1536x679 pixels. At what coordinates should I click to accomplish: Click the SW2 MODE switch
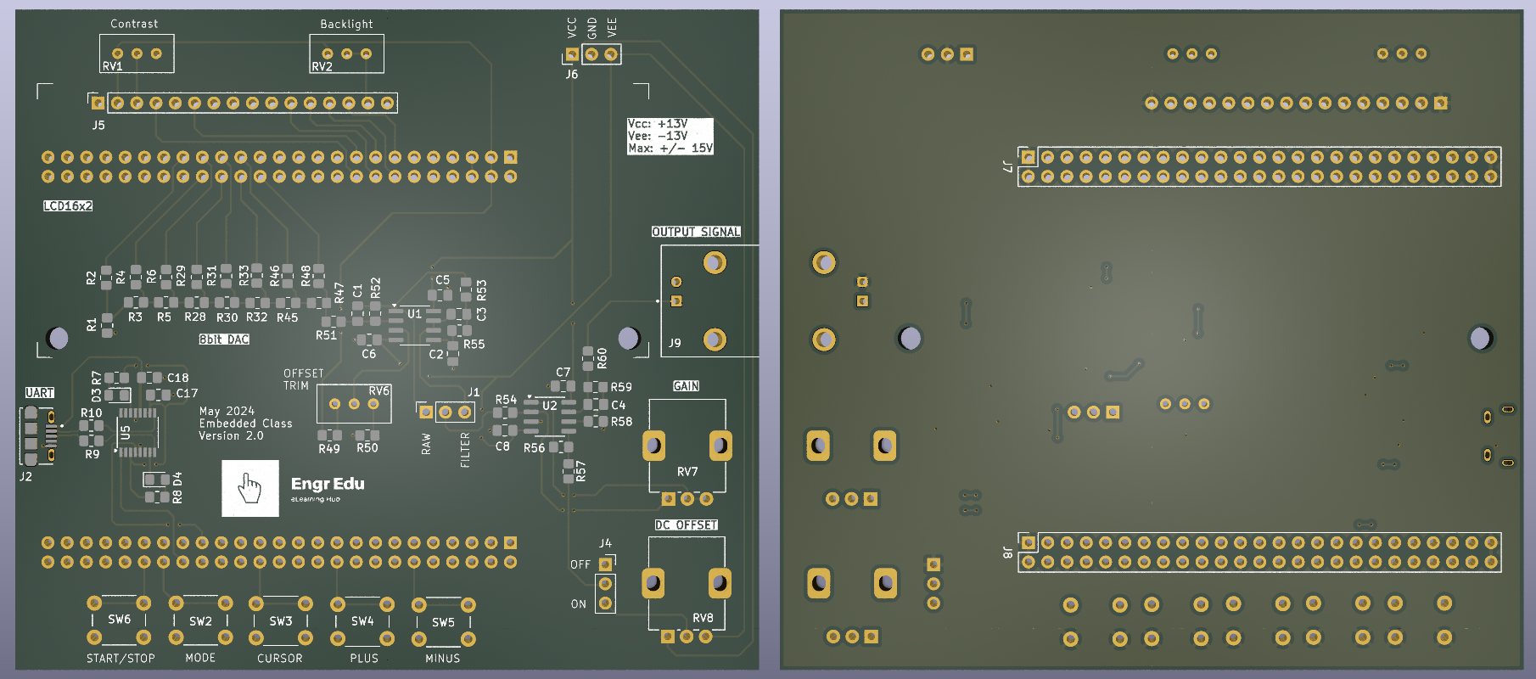tap(200, 620)
